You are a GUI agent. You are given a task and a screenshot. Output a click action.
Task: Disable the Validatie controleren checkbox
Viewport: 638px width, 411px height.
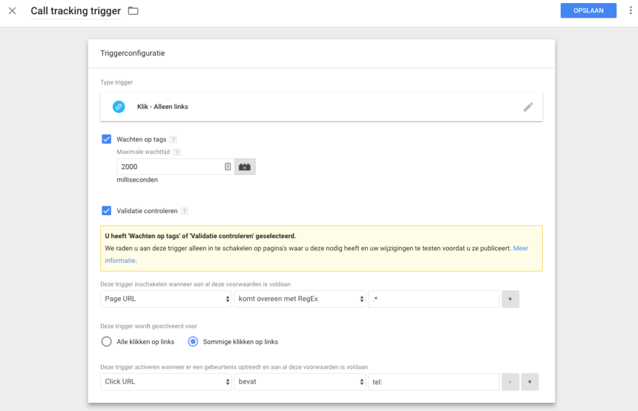pos(107,210)
